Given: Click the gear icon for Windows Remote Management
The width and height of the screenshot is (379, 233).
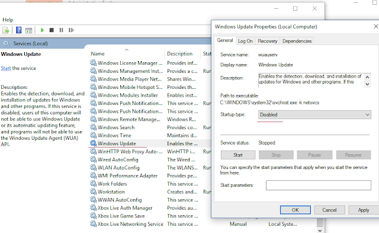Looking at the screenshot, I should [x=94, y=119].
